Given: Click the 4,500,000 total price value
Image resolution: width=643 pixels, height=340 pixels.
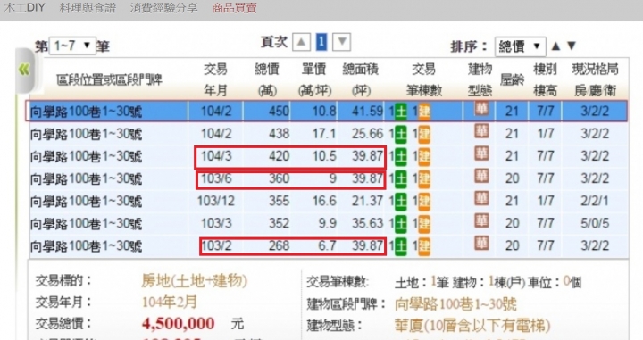Looking at the screenshot, I should pyautogui.click(x=178, y=324).
